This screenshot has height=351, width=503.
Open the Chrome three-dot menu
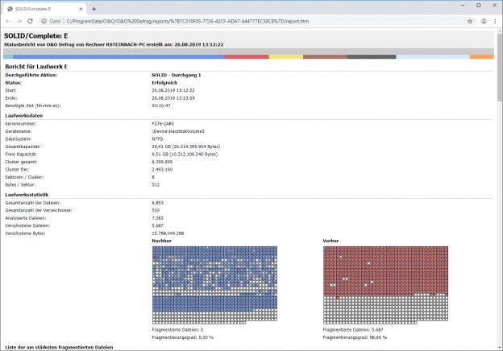pyautogui.click(x=494, y=21)
